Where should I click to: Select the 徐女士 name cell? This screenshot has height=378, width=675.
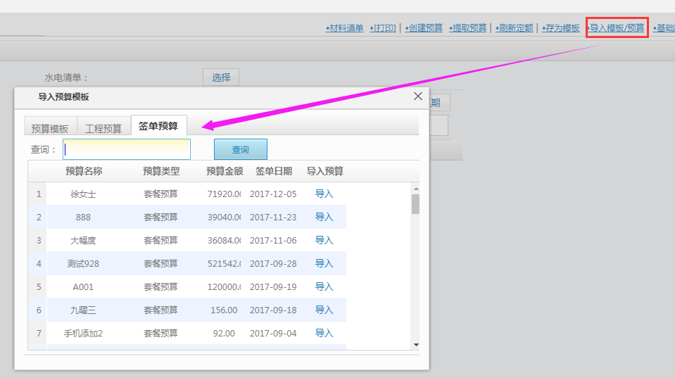83,194
